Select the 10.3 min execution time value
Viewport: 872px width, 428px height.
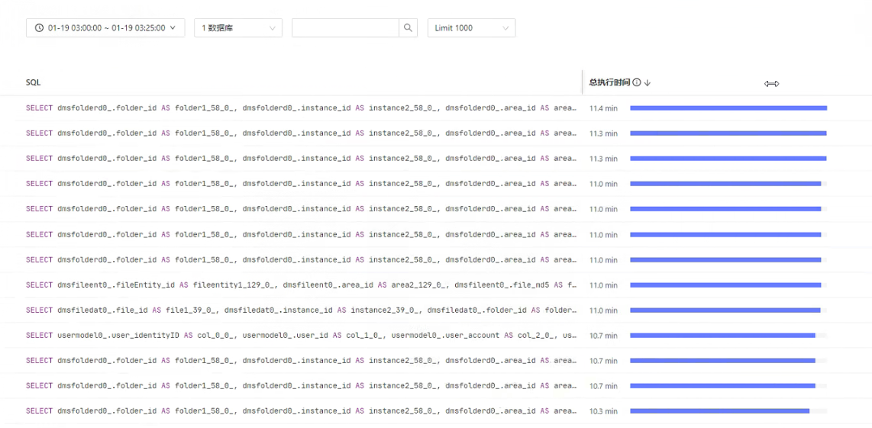[x=603, y=411]
